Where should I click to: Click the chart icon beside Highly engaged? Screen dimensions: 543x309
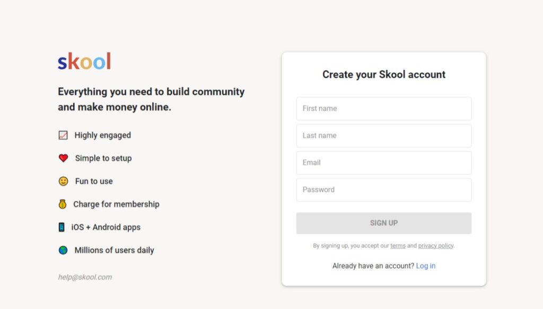(63, 135)
